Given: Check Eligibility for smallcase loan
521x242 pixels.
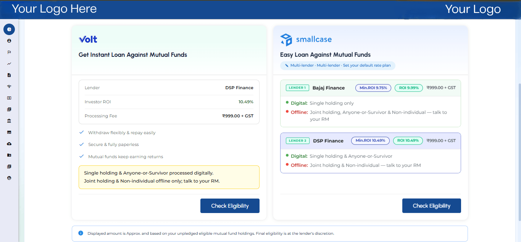Looking at the screenshot, I should click(431, 206).
